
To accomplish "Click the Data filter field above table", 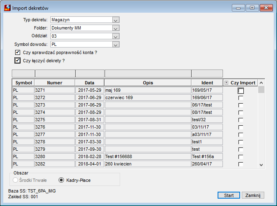I will [90, 73].
